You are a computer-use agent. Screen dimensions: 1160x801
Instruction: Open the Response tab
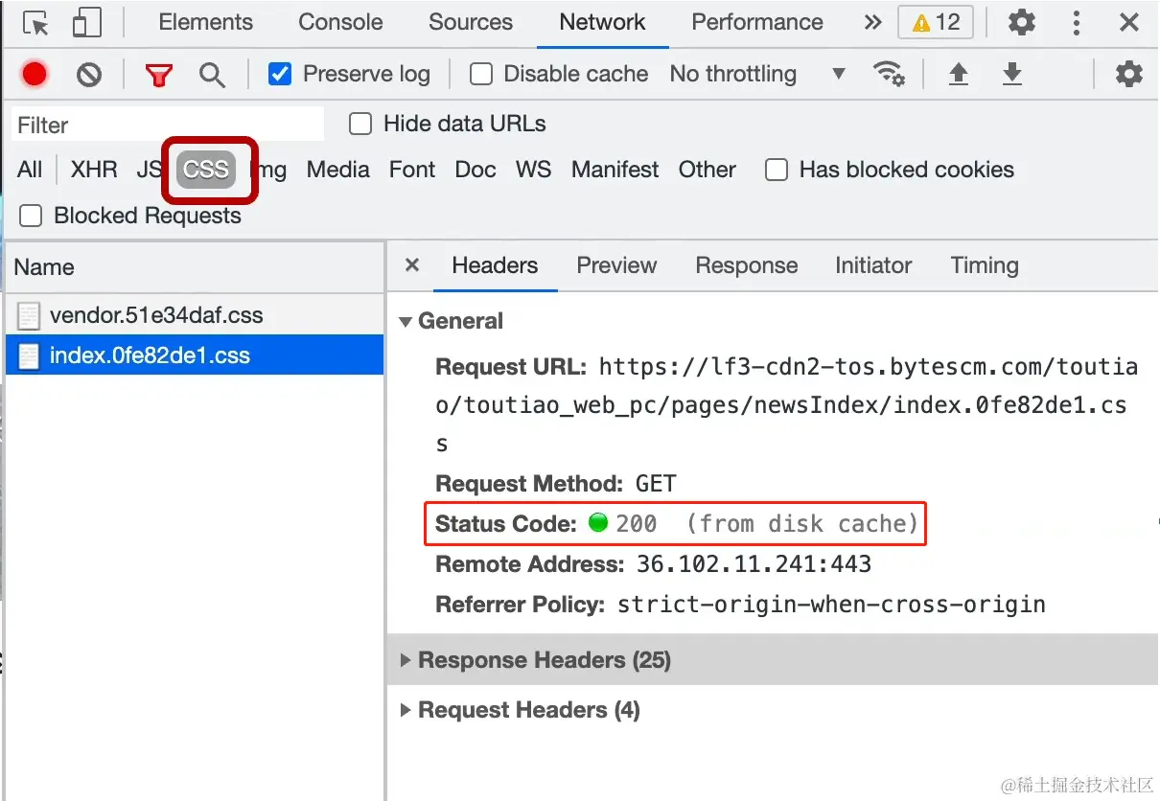(747, 265)
